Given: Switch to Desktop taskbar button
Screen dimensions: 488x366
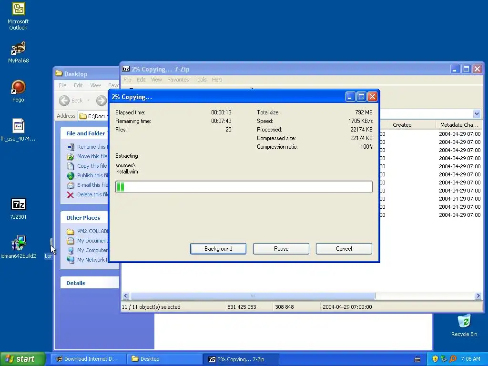Looking at the screenshot, I should pyautogui.click(x=165, y=359).
